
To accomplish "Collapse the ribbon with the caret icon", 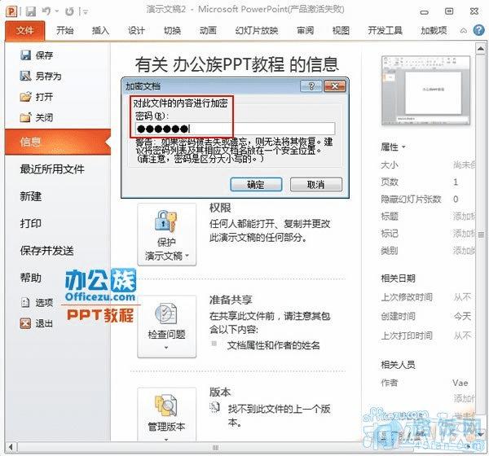I will click(464, 31).
